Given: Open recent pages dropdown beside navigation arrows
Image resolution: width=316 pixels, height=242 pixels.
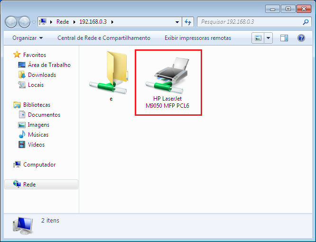Looking at the screenshot, I should click(34, 22).
